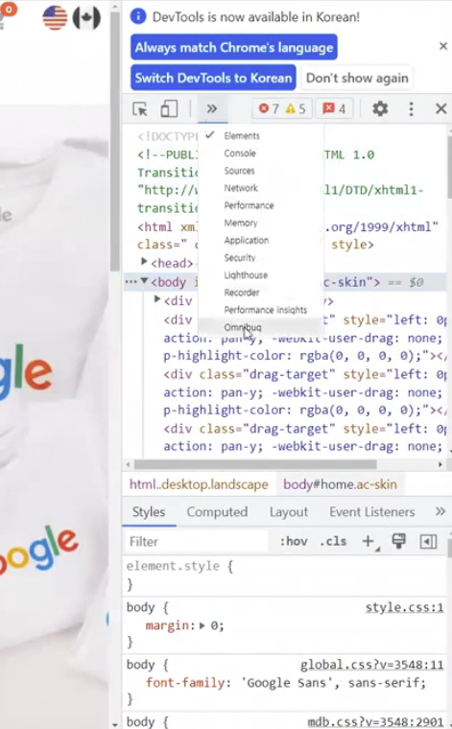Expand the head element node
Viewport: 452px width, 729px height.
pyautogui.click(x=144, y=262)
